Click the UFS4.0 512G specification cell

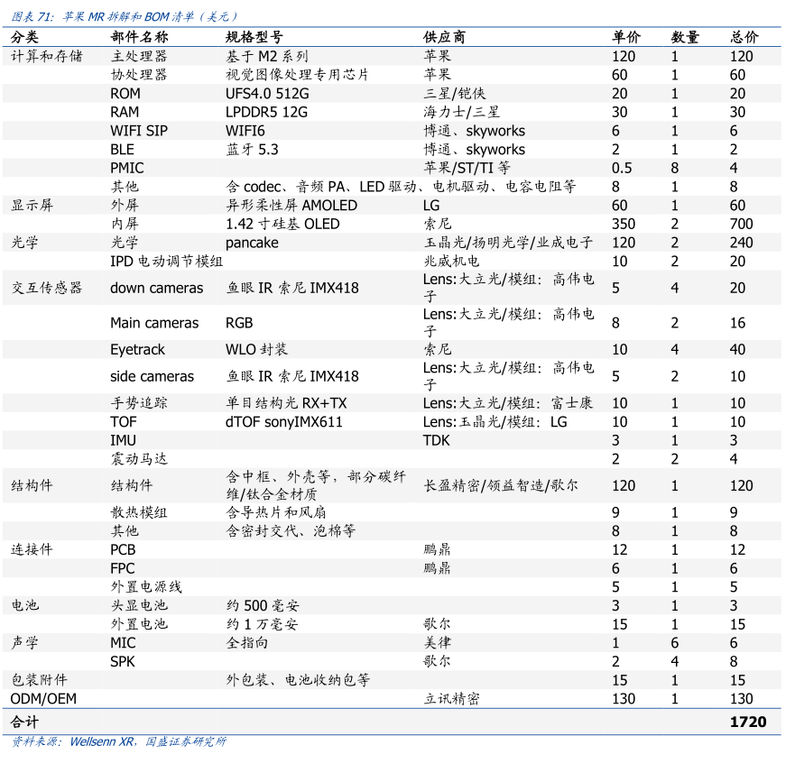(266, 94)
